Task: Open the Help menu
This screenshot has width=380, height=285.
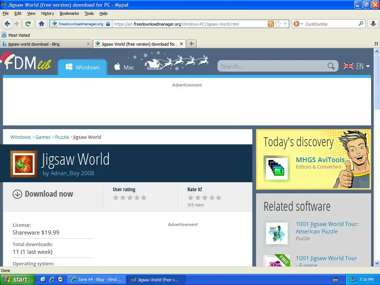Action: [103, 13]
